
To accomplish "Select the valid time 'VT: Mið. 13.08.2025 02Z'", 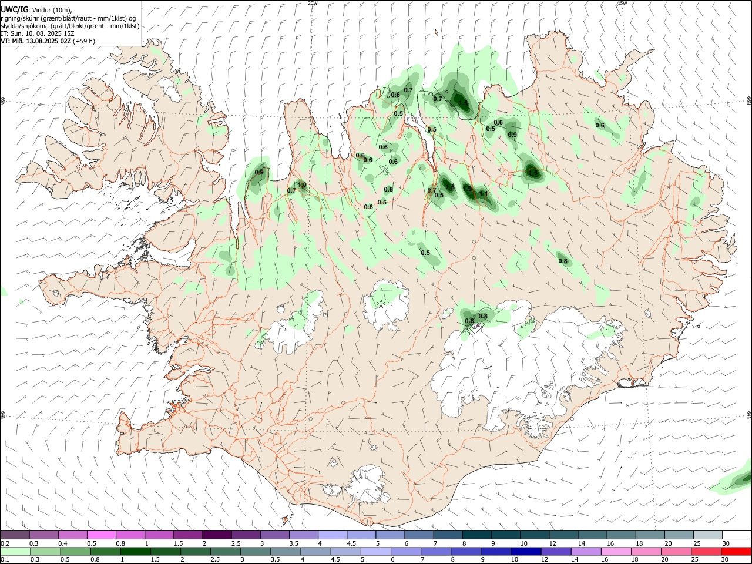I will pos(36,41).
